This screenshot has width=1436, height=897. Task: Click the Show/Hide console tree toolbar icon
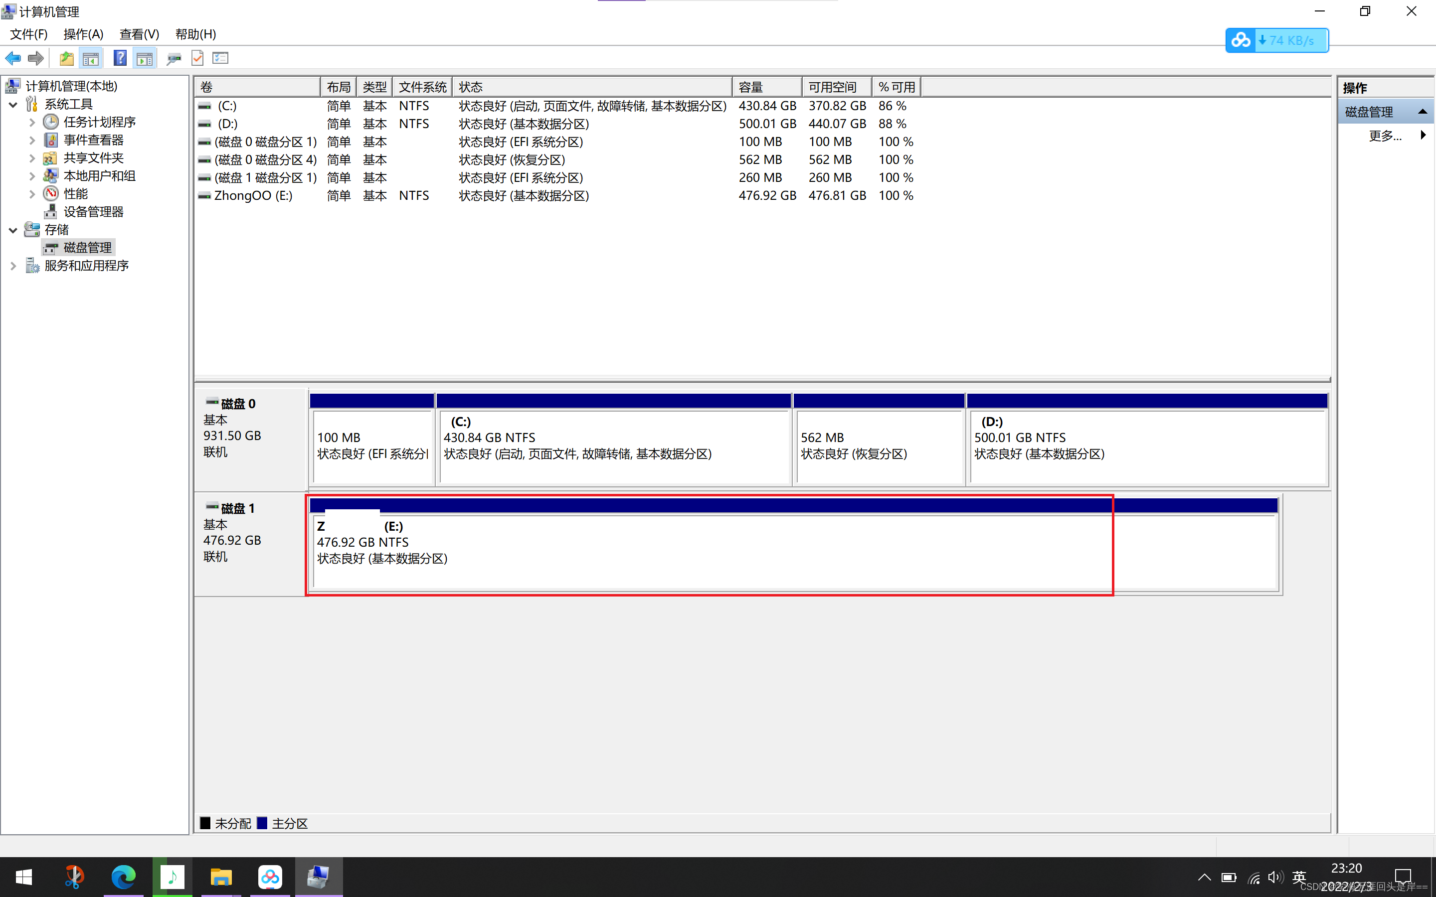pos(91,58)
